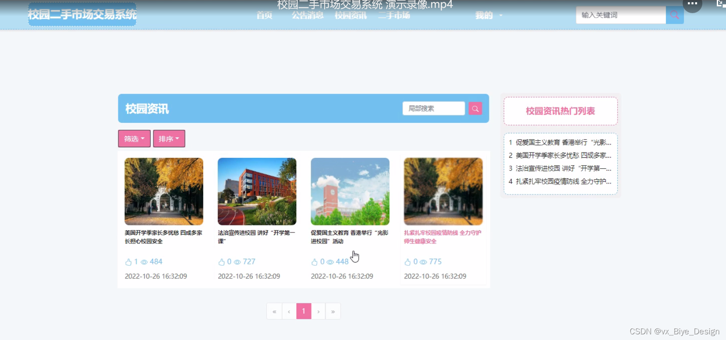This screenshot has height=340, width=726.
Task: Open the three-dots more menu at top right
Action: 692,4
